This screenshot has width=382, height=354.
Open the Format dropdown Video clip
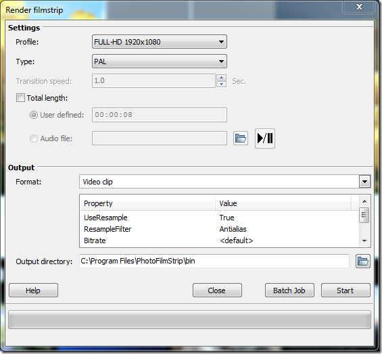coord(225,182)
